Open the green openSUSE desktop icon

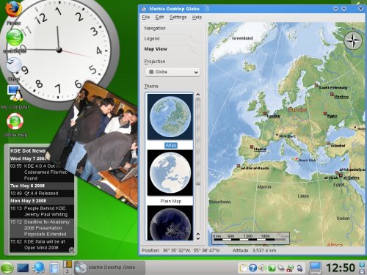(15, 37)
